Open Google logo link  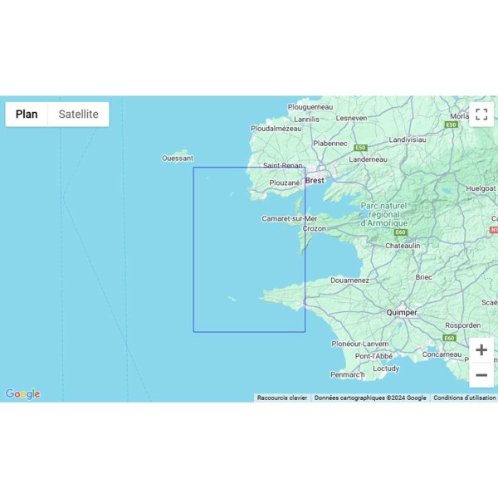(x=23, y=393)
